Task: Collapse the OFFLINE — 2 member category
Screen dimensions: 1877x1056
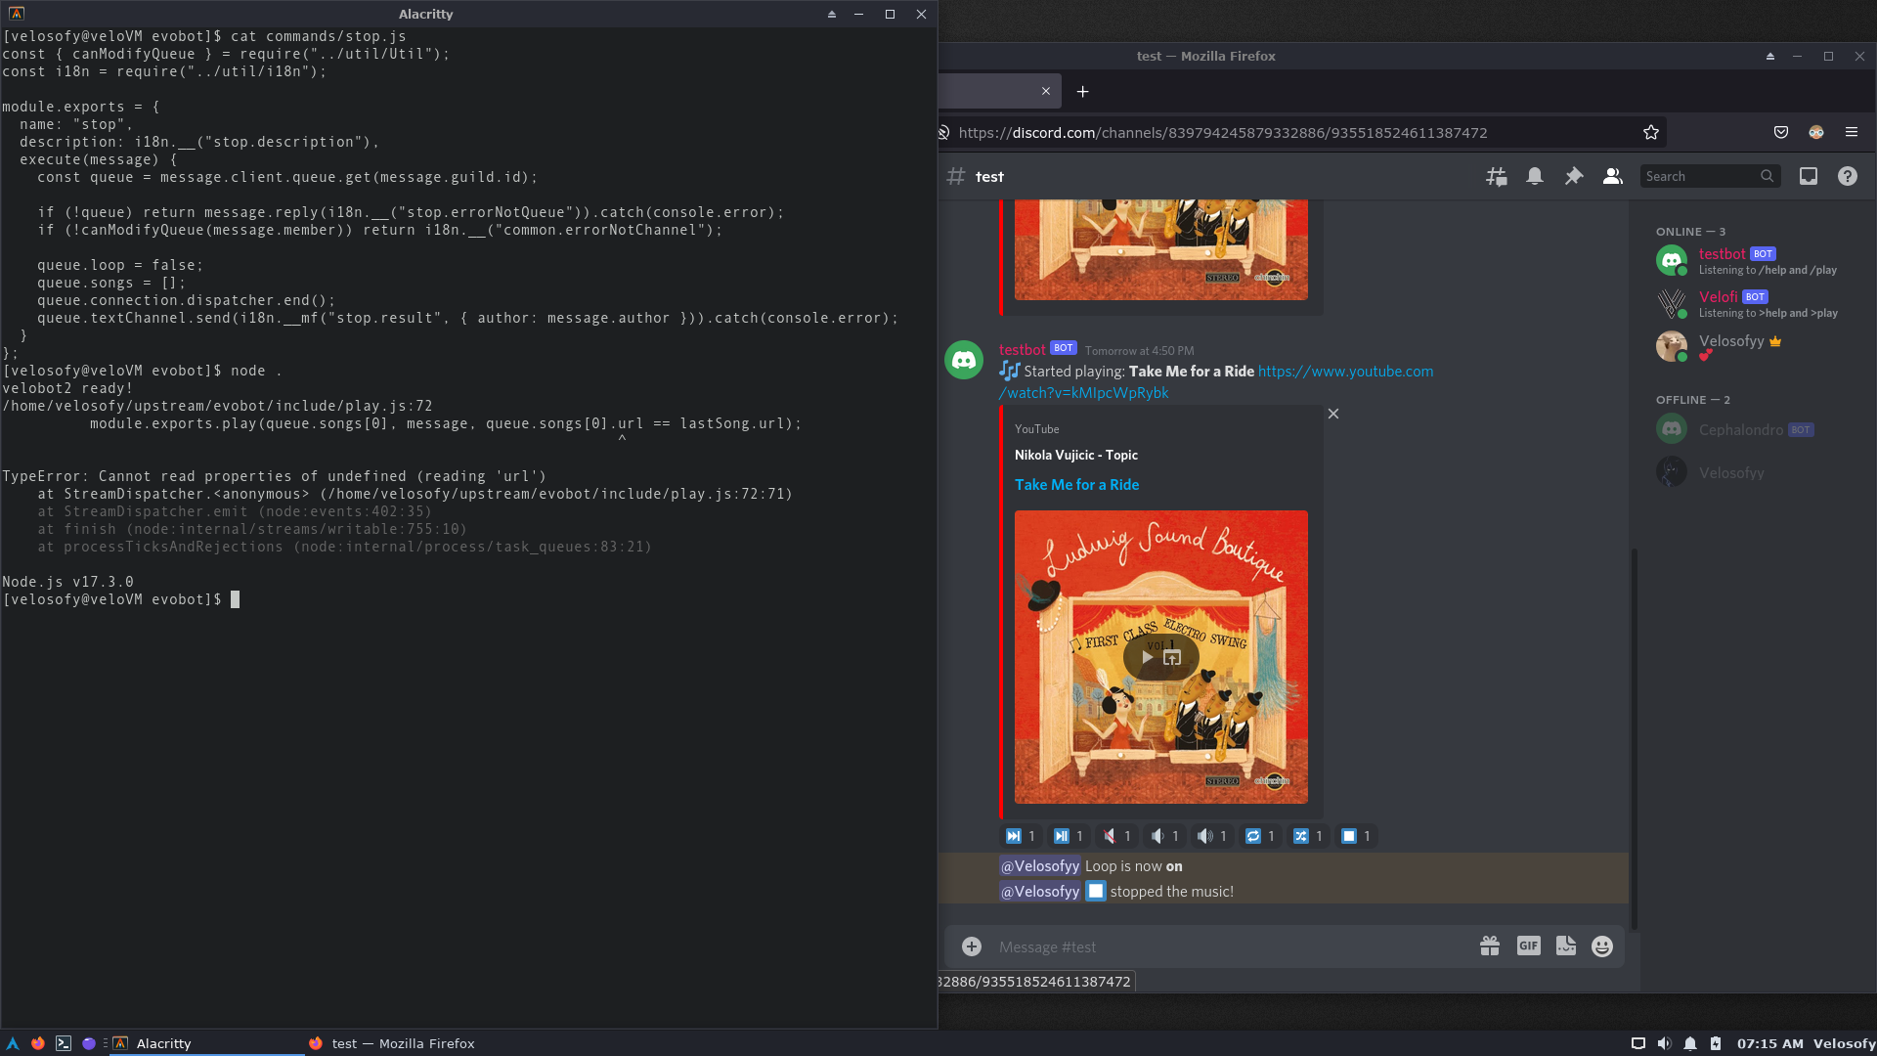Action: click(1692, 400)
